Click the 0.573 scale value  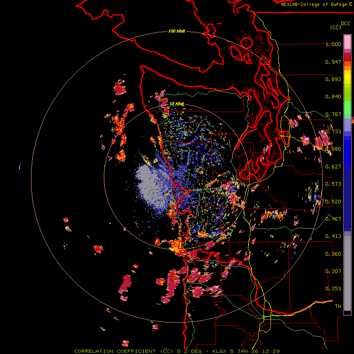tap(333, 184)
